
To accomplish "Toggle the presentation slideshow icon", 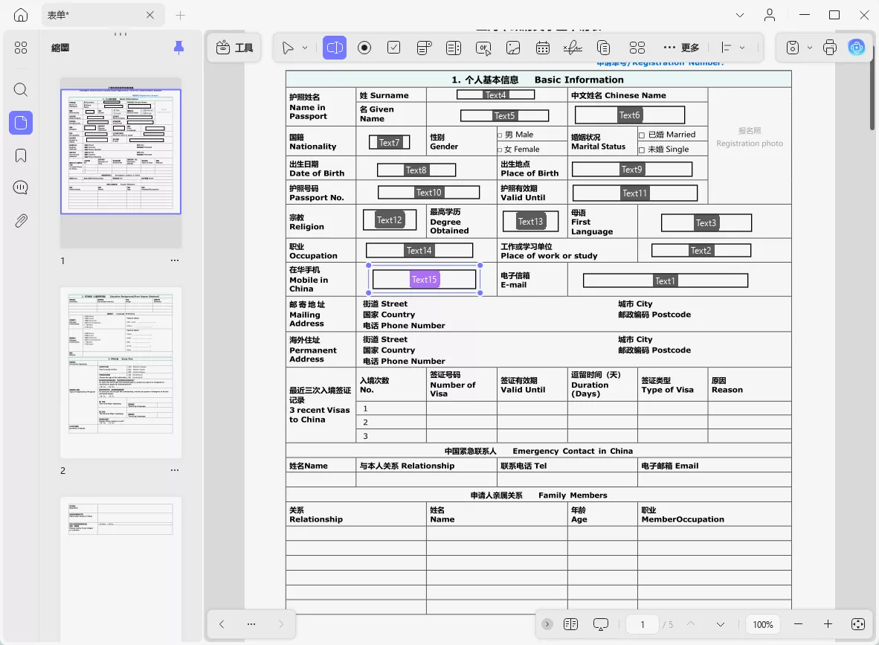I will pos(600,624).
